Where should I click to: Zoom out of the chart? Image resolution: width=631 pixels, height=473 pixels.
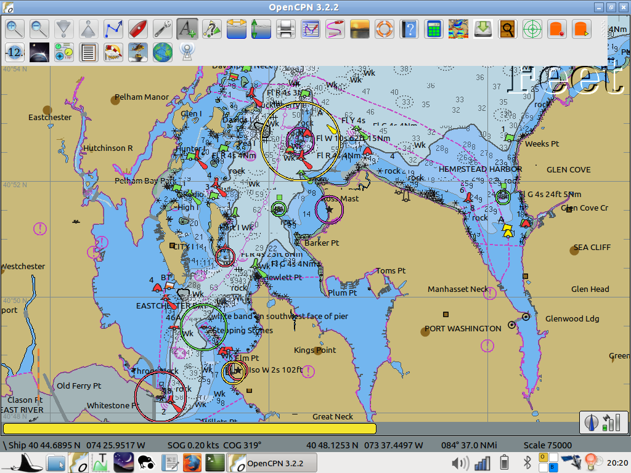pos(39,29)
